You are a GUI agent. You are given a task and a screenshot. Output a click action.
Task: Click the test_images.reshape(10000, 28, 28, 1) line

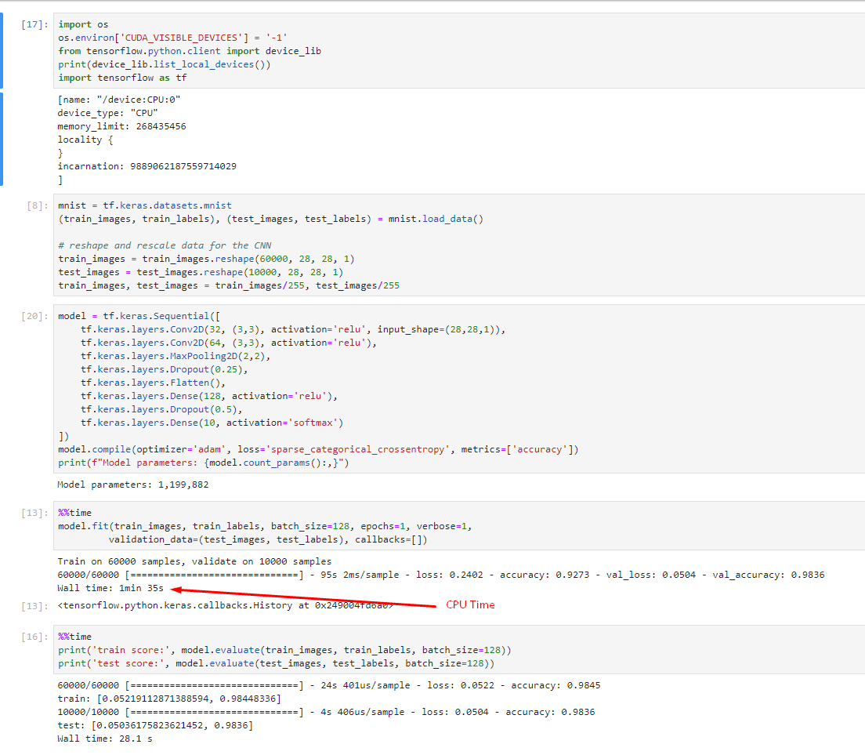201,272
